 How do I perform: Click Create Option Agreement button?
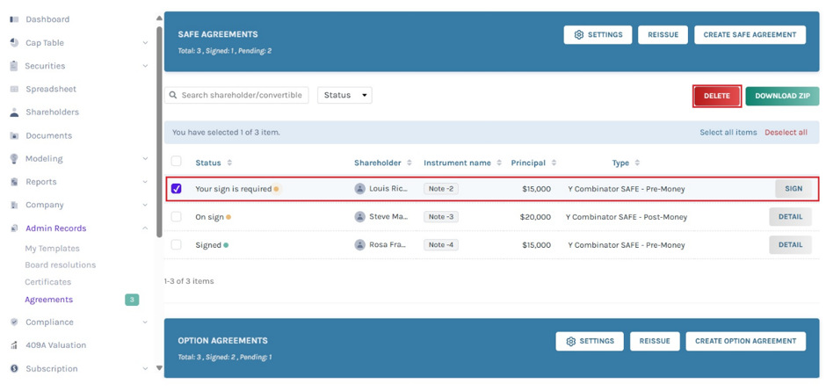pyautogui.click(x=745, y=341)
